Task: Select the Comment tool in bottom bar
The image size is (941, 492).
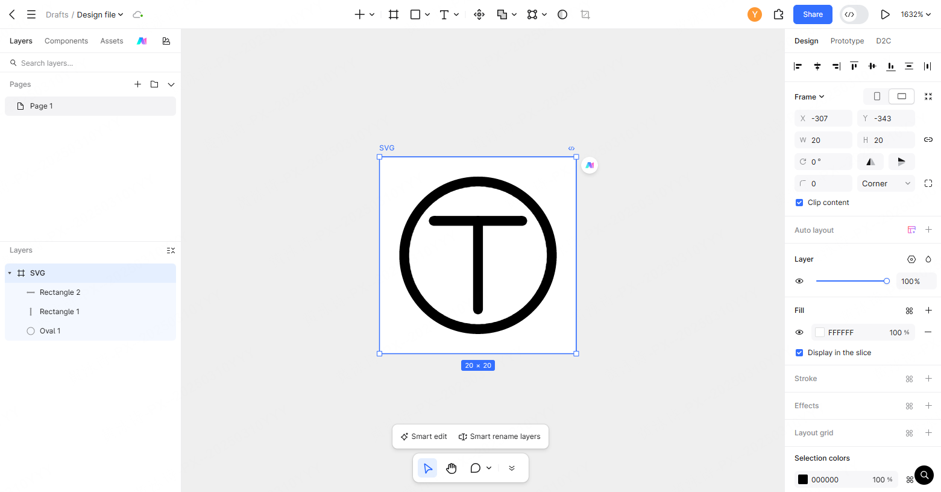Action: (476, 468)
